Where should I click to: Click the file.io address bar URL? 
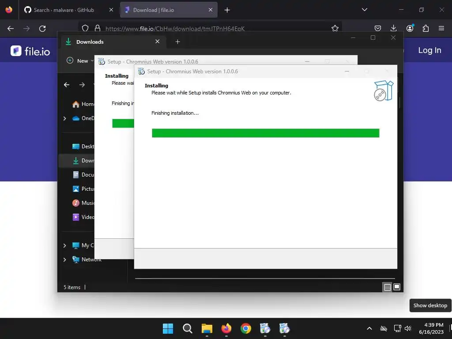175,29
